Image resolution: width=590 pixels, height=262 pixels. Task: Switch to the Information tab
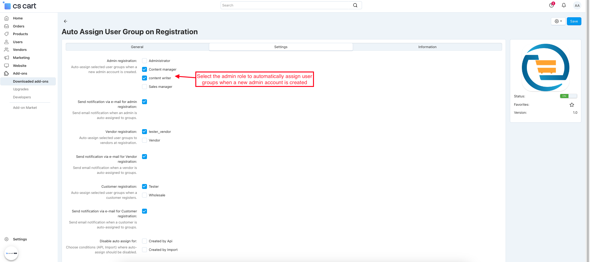[x=427, y=47]
